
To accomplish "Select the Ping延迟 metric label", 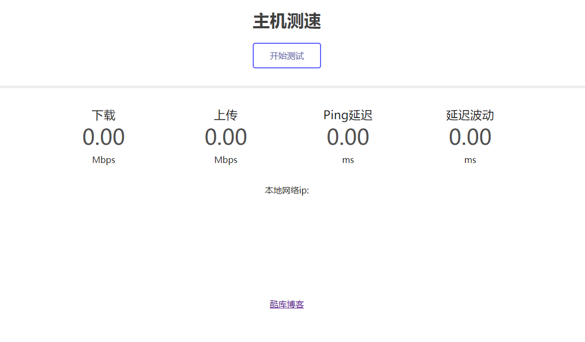I will [348, 115].
